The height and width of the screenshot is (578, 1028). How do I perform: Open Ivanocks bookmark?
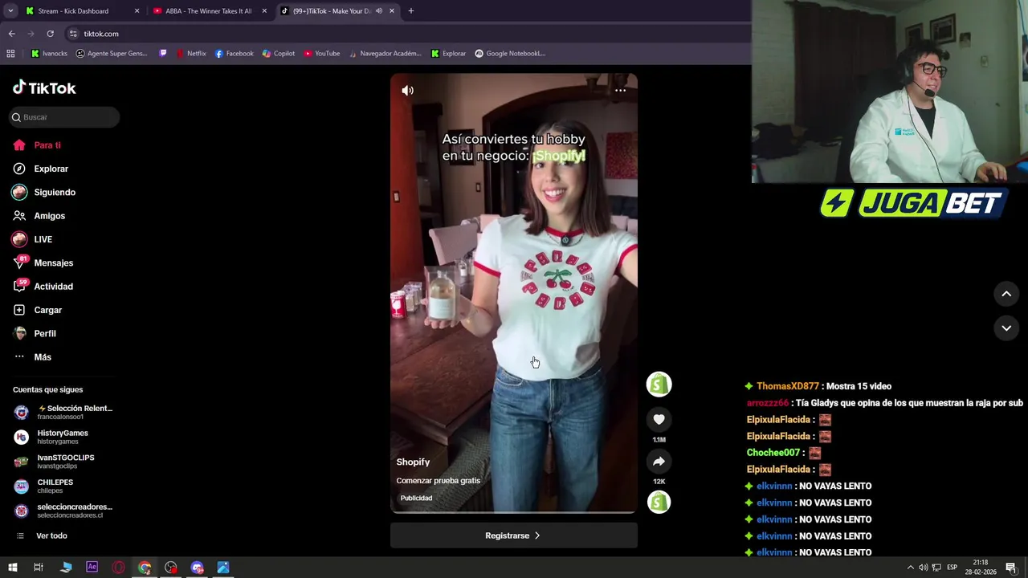[49, 54]
